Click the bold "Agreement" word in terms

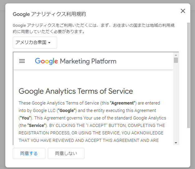123,103
